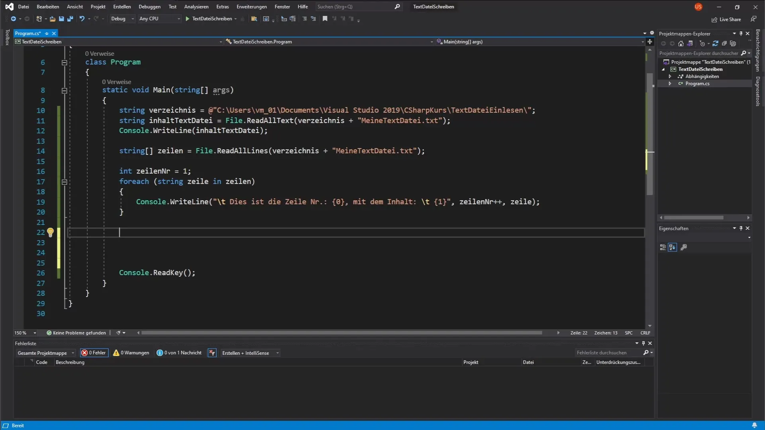Open the Erstellen + IntelliSense dropdown

[250, 353]
